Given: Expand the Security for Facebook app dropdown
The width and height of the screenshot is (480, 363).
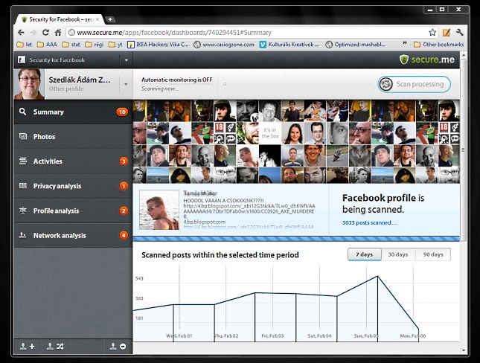Looking at the screenshot, I should tap(126, 60).
